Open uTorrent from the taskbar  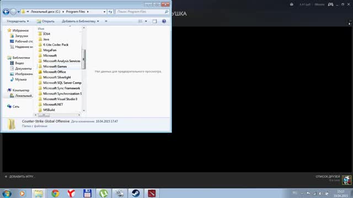[x=103, y=193]
